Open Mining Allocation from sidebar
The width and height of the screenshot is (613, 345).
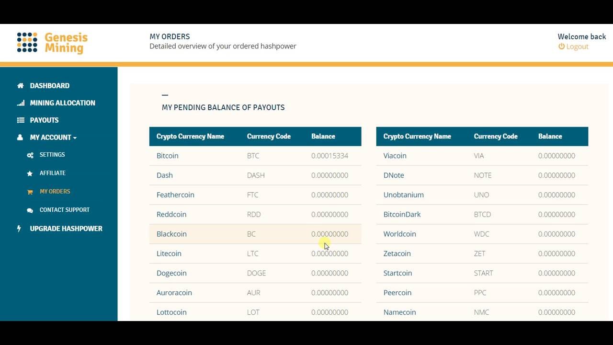coord(63,103)
